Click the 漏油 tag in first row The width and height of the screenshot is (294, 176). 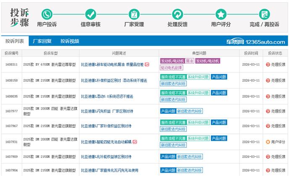[x=189, y=61]
